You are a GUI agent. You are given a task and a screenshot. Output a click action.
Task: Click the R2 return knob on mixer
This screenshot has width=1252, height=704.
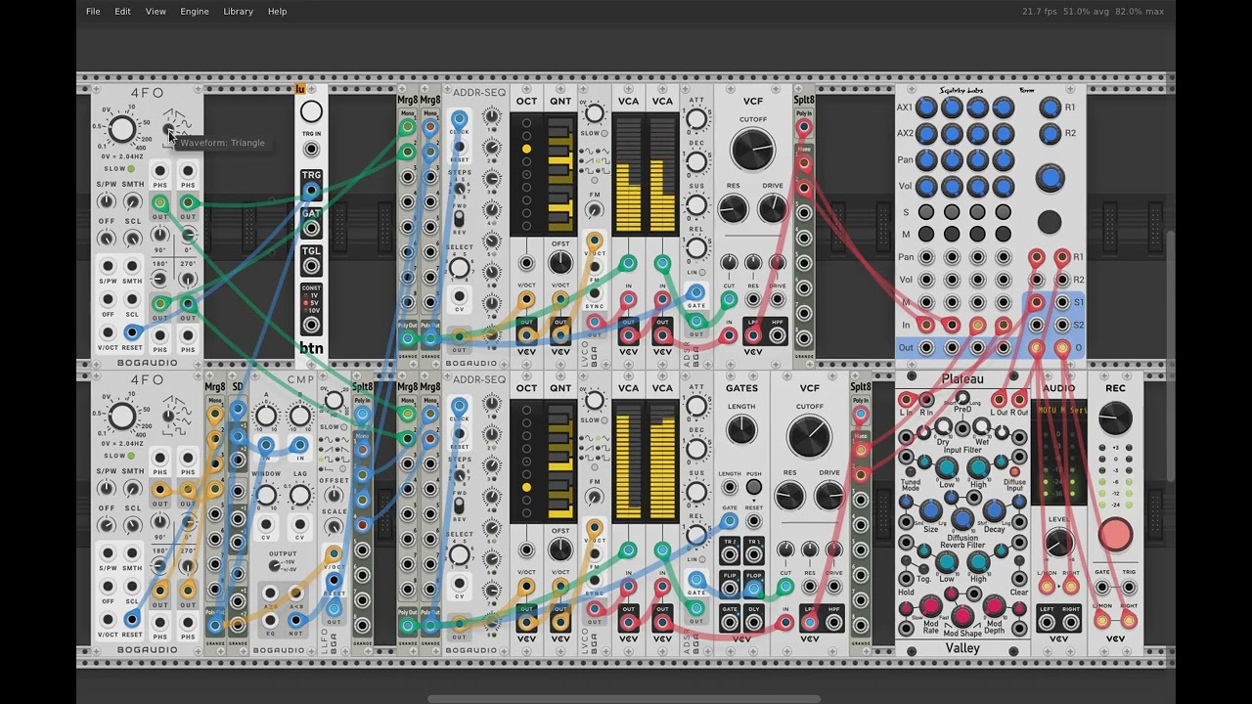(1050, 133)
